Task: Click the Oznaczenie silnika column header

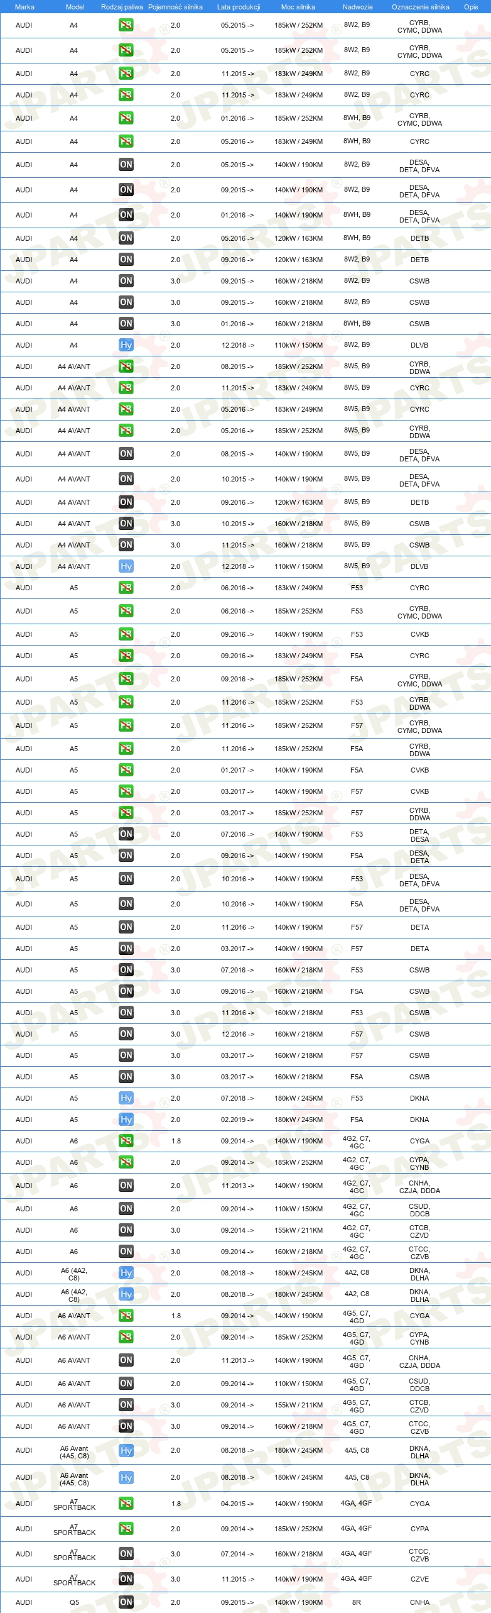Action: 421,7
